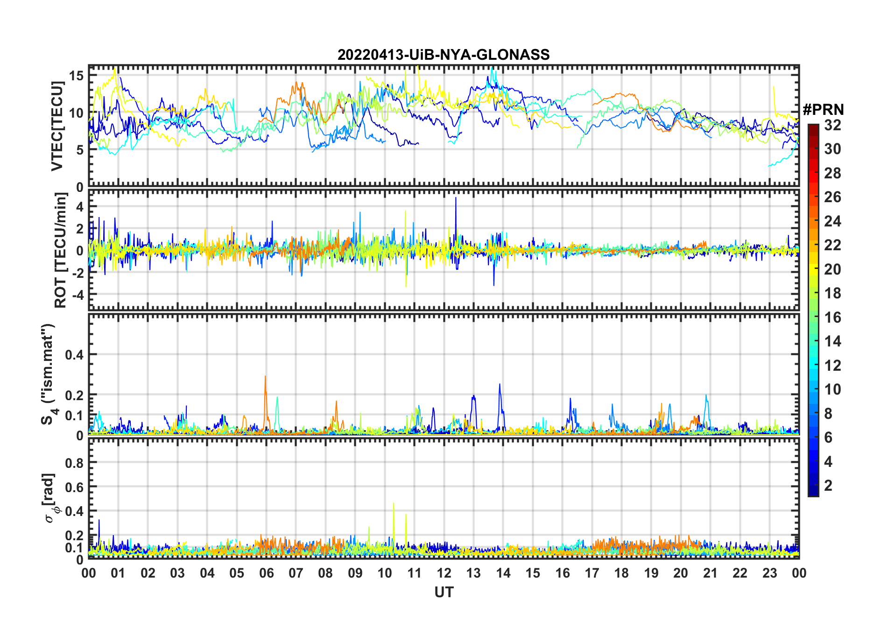Select colorbar tick label "32"
Image resolution: width=888 pixels, height=621 pixels.
pos(832,125)
